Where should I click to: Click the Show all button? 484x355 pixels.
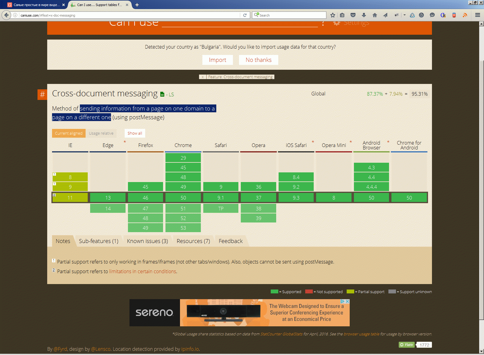(135, 133)
